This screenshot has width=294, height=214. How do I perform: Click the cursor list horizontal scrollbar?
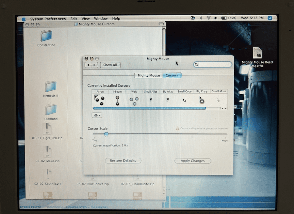coord(149,108)
